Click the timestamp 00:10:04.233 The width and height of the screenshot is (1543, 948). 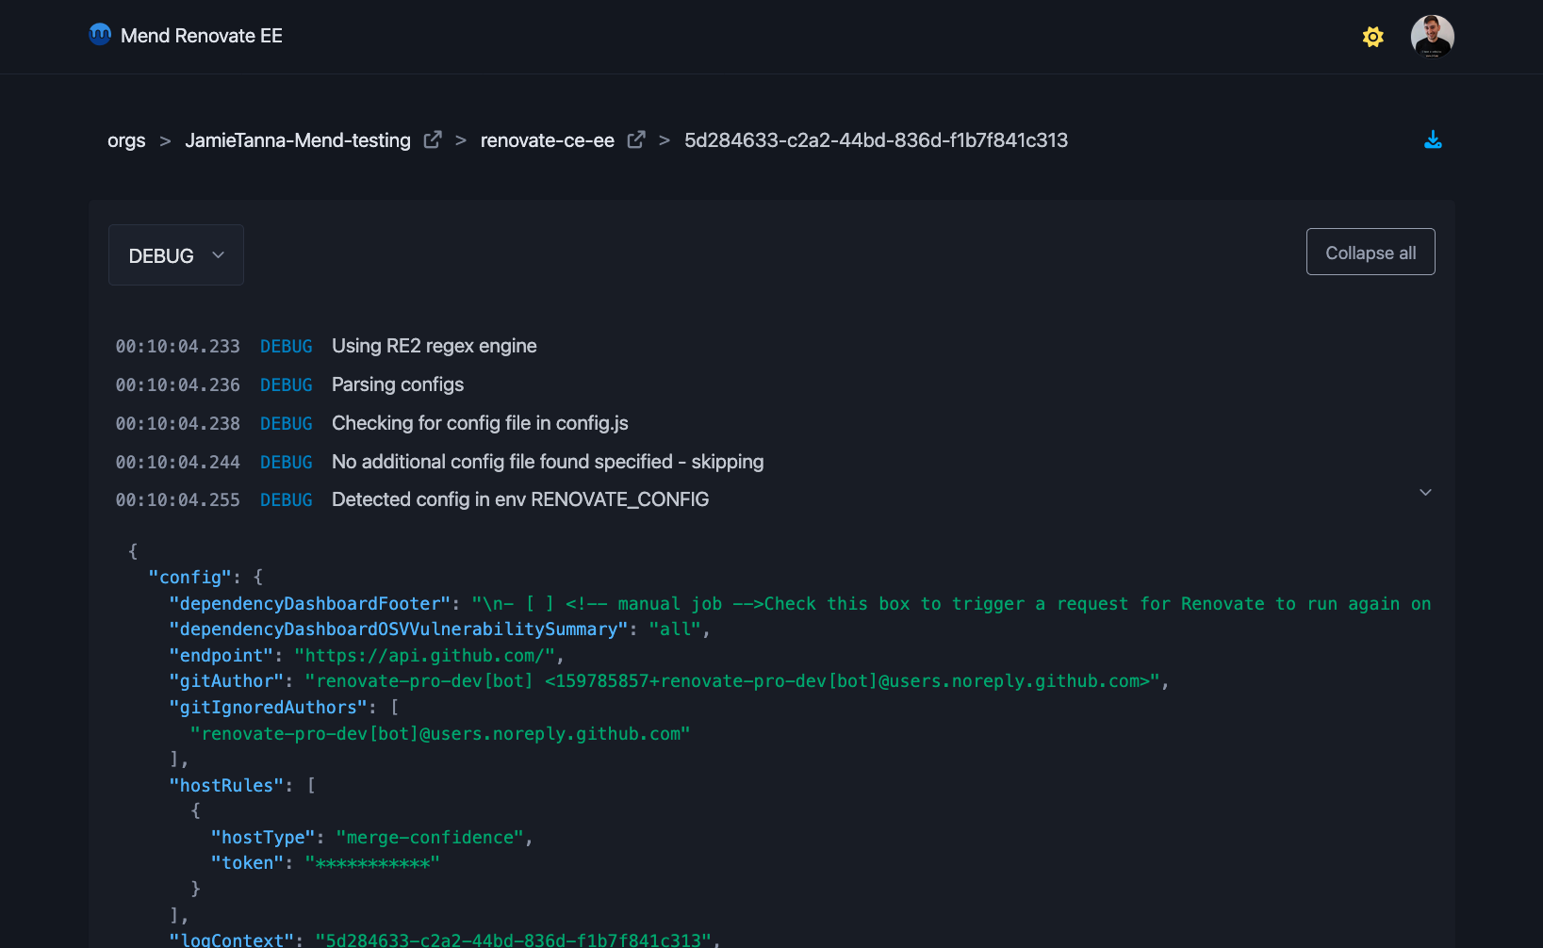177,346
